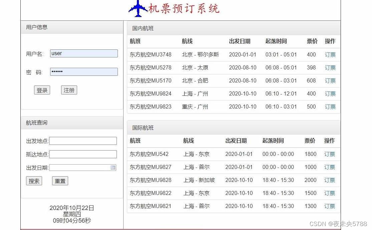Book flight MU5170 via 订票 link

pyautogui.click(x=330, y=81)
